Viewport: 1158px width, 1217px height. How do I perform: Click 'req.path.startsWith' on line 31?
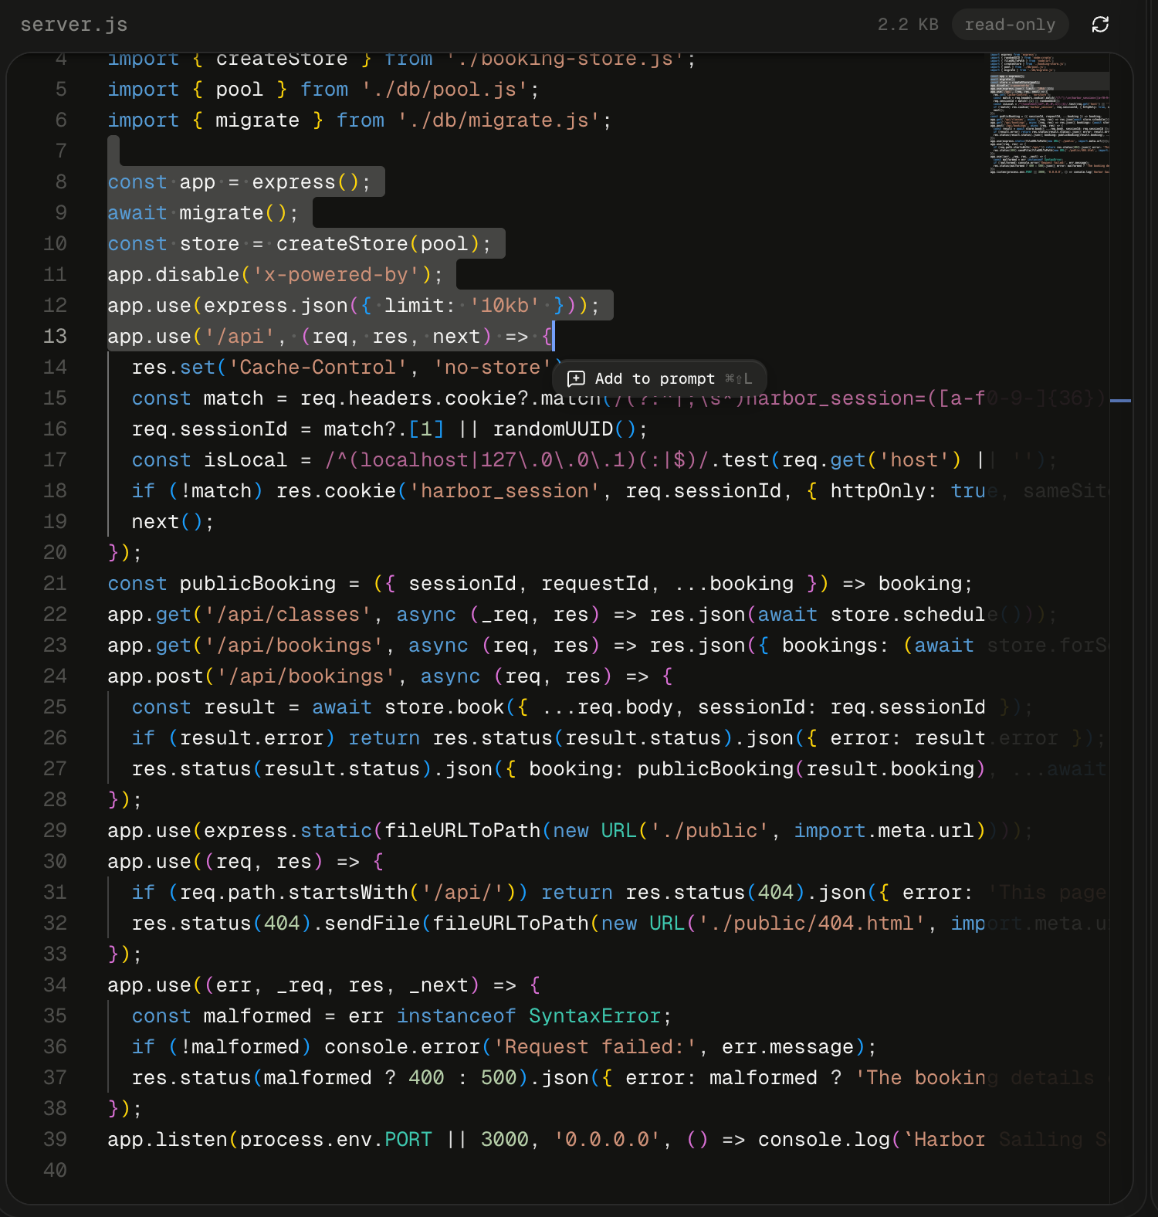(x=293, y=893)
